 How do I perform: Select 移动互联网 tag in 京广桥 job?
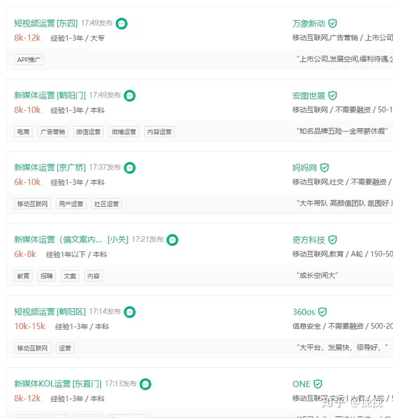pos(33,204)
